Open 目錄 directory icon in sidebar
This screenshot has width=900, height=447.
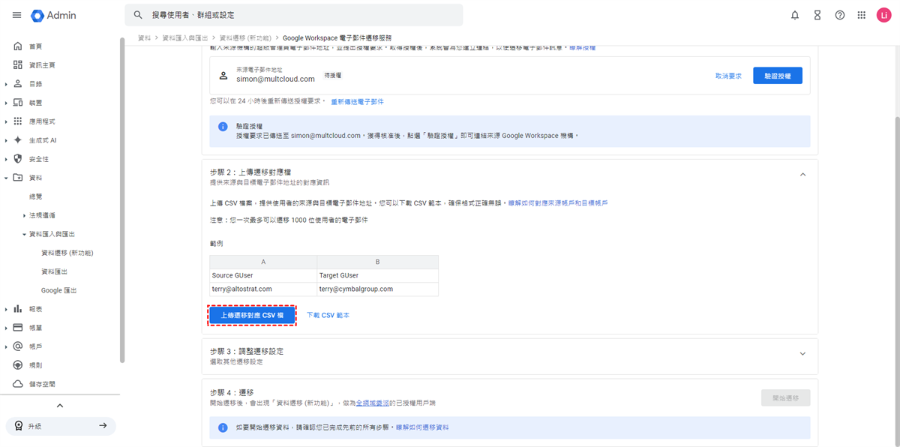tap(18, 83)
